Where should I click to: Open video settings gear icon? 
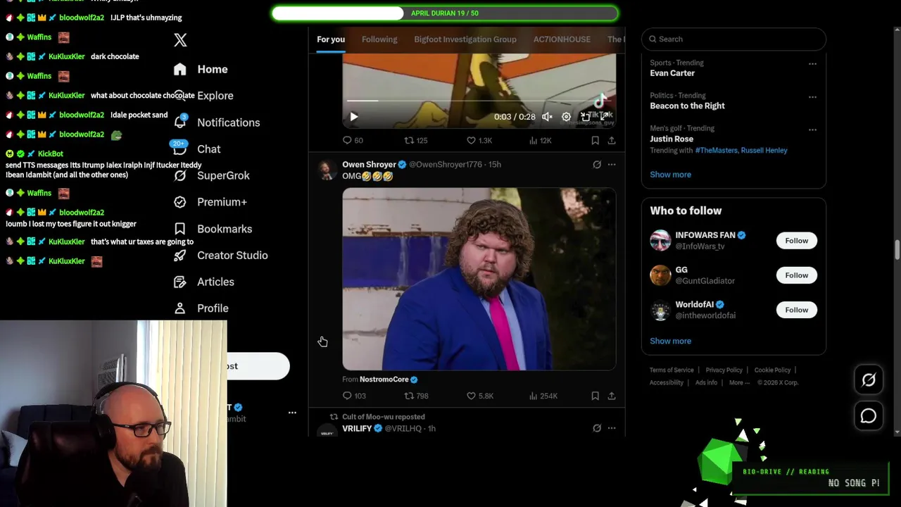pyautogui.click(x=566, y=117)
